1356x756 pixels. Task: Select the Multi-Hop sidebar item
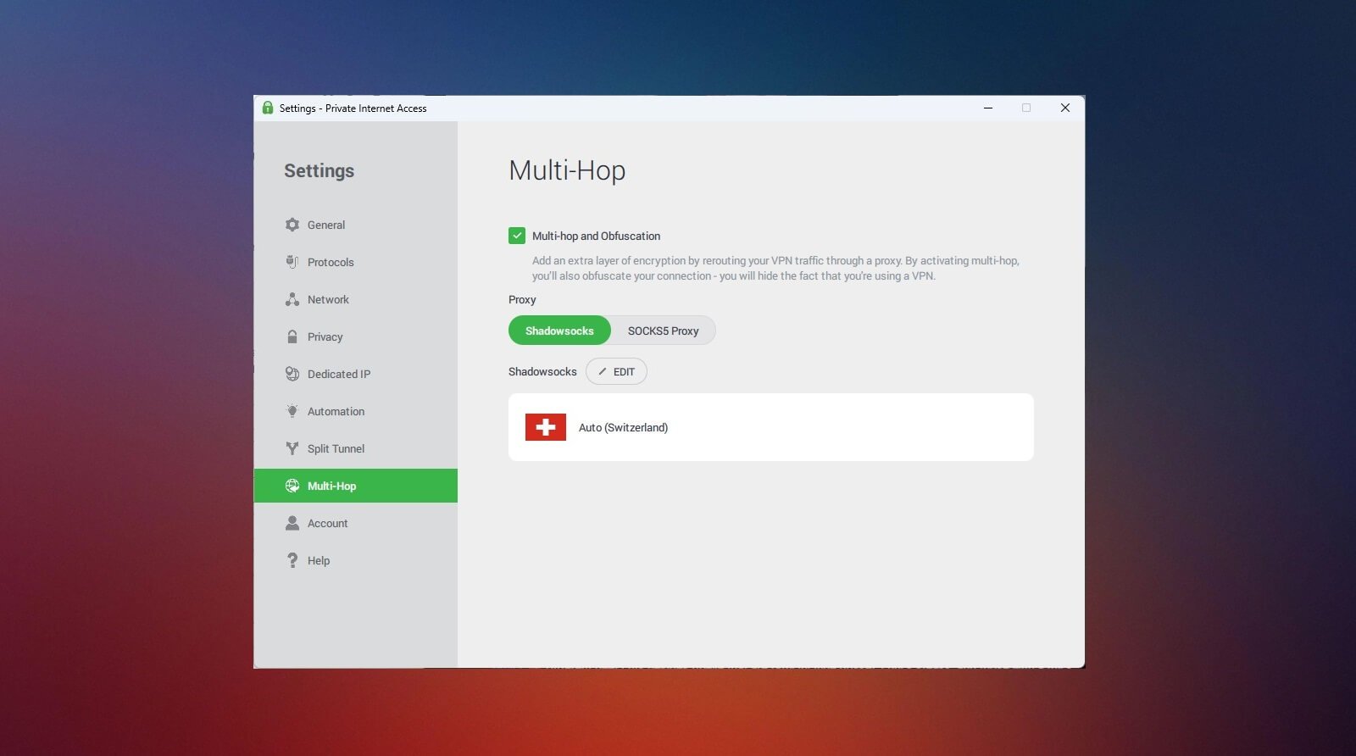point(356,486)
